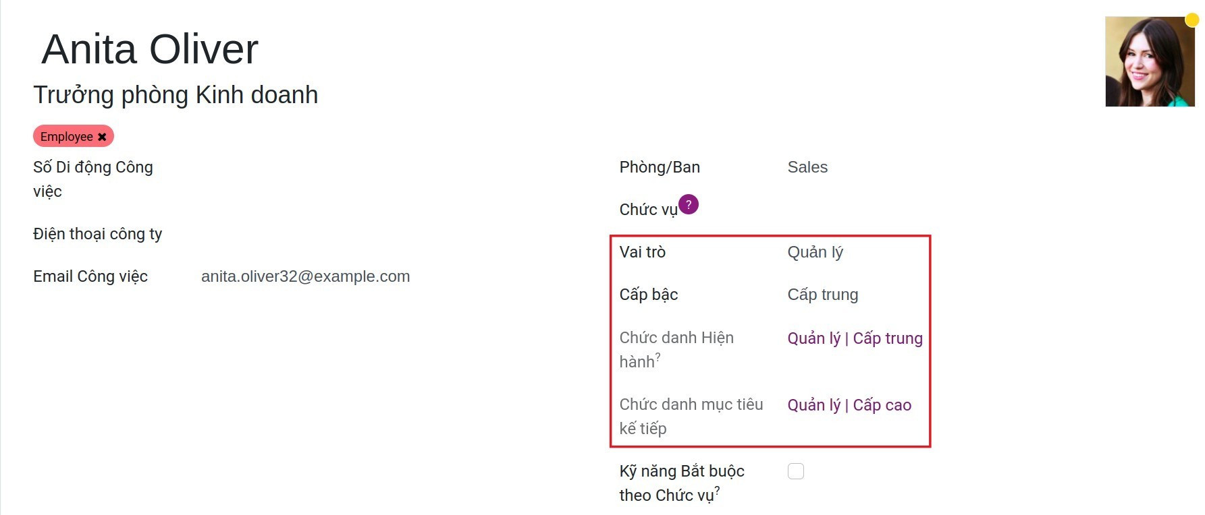
Task: Click the empty Chức vụ field
Action: [851, 210]
